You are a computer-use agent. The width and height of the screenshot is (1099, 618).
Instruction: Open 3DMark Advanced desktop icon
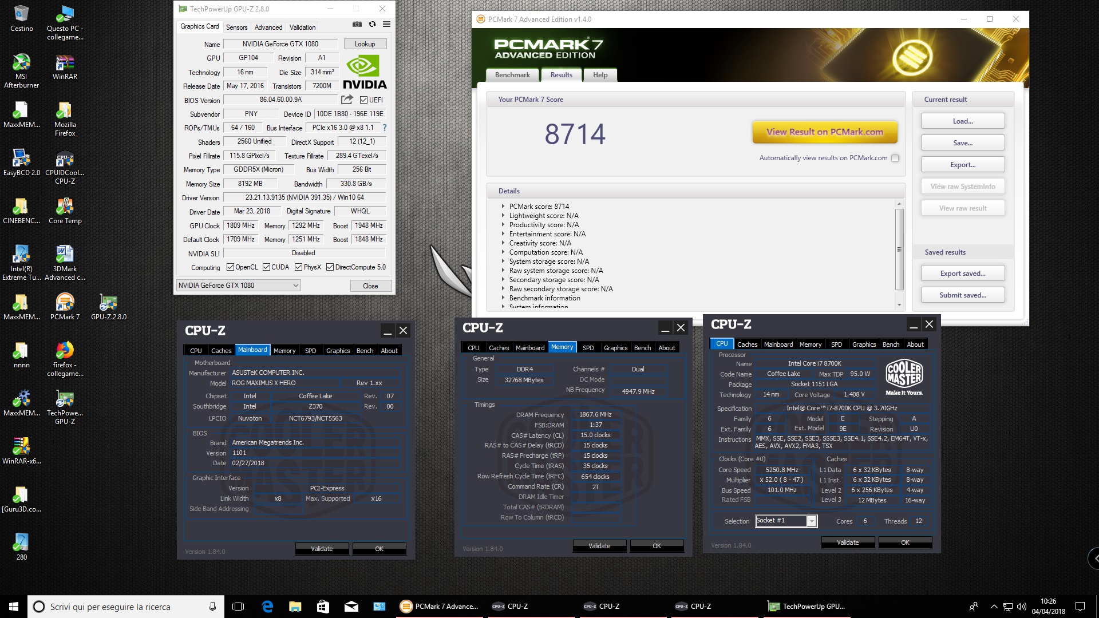point(65,263)
